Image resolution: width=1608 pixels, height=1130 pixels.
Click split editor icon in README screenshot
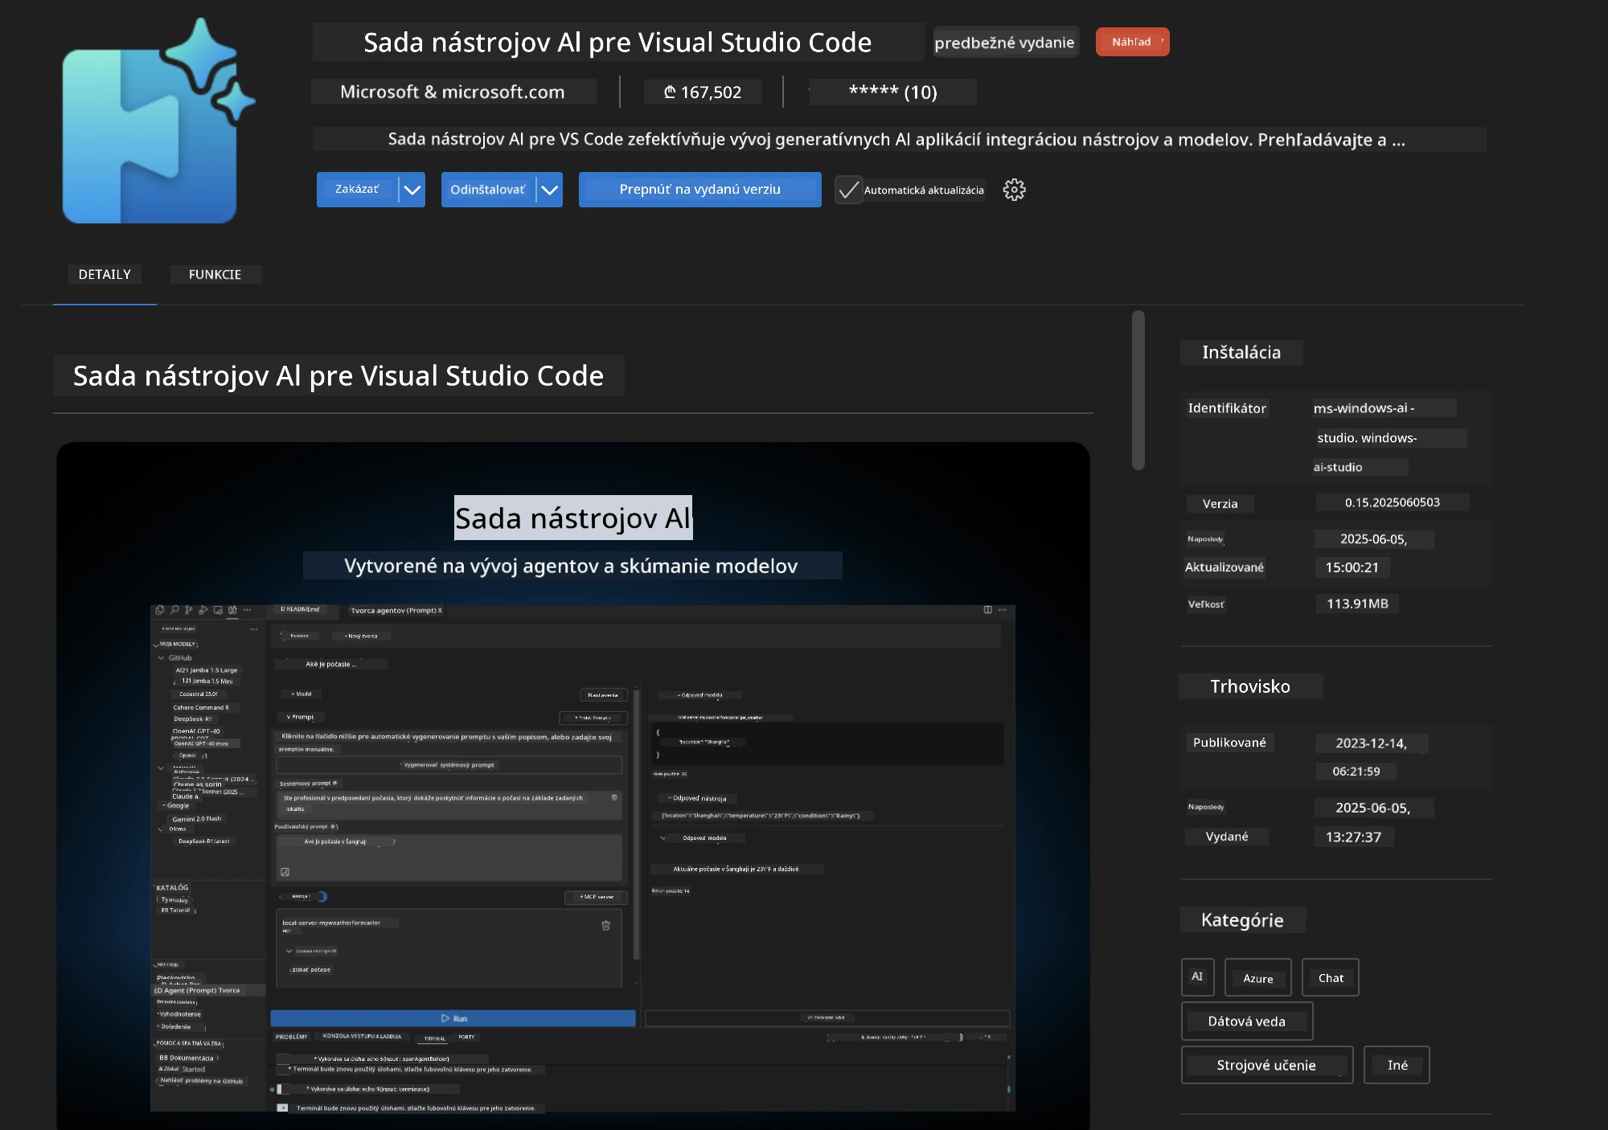pyautogui.click(x=987, y=610)
